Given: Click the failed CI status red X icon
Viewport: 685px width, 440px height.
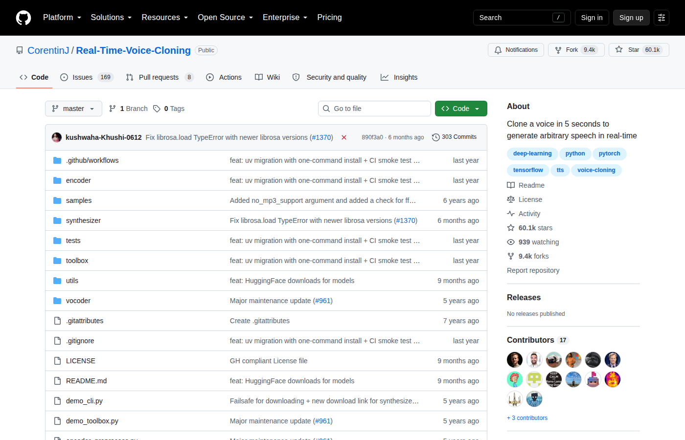Looking at the screenshot, I should tap(344, 137).
